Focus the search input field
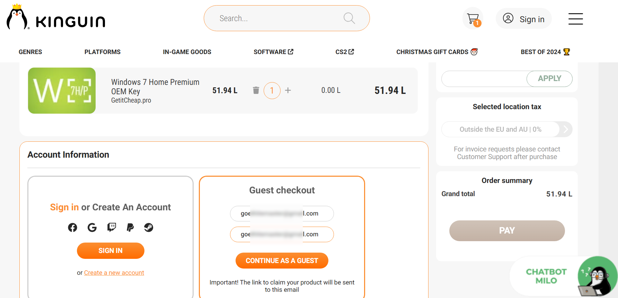 pos(277,18)
